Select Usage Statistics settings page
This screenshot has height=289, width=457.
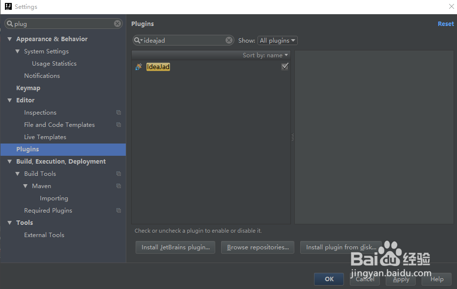pos(54,64)
